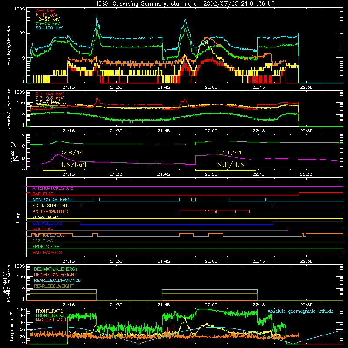
Task: Click the 6-12 keV legend label
Action: pyautogui.click(x=47, y=15)
